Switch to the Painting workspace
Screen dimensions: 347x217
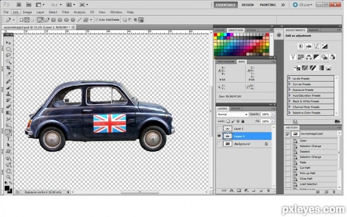(268, 5)
